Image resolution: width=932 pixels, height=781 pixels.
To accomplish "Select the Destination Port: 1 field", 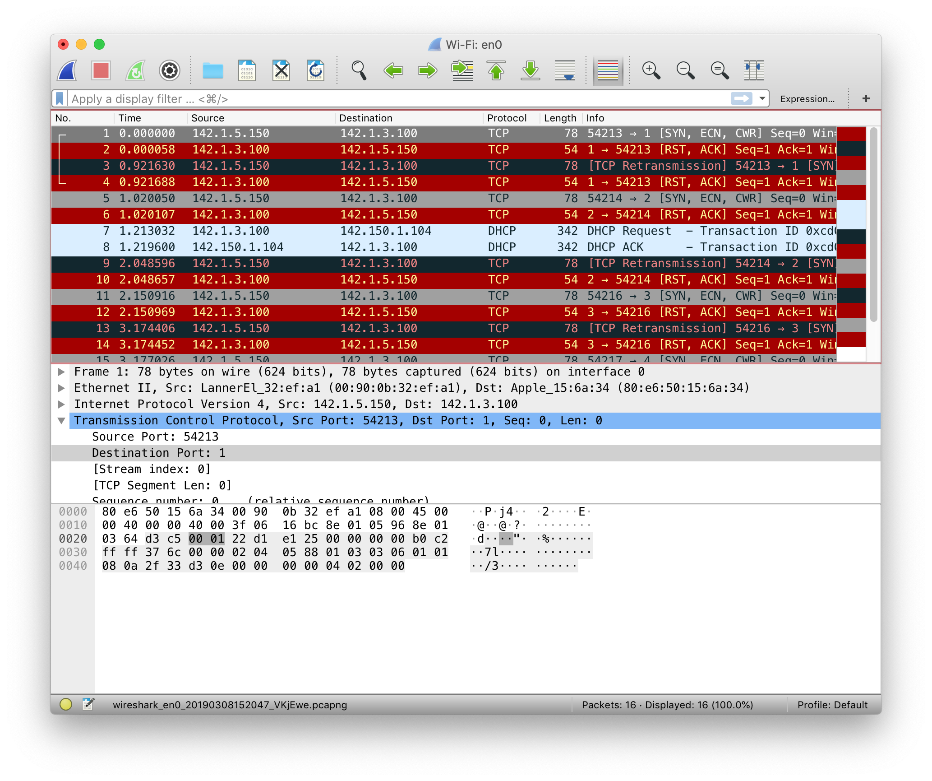I will pyautogui.click(x=466, y=453).
